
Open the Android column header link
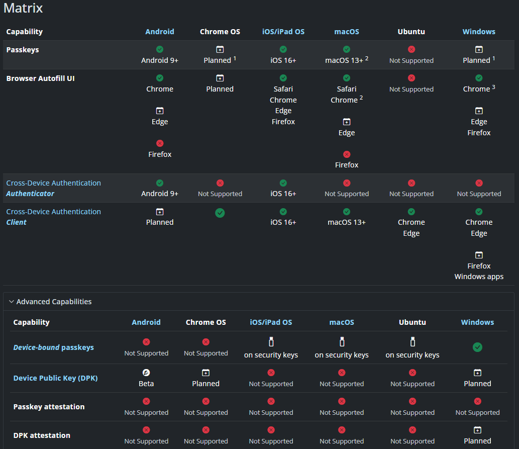click(160, 32)
